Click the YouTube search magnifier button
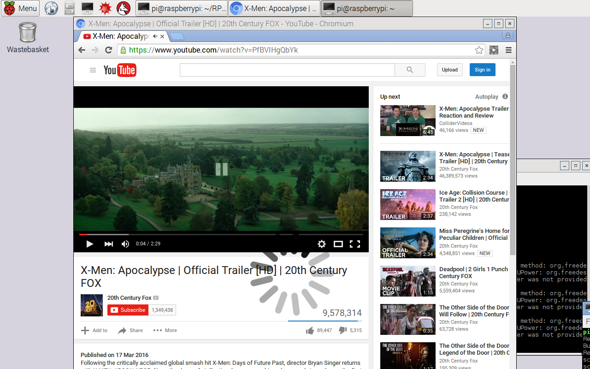The height and width of the screenshot is (369, 590). [410, 70]
